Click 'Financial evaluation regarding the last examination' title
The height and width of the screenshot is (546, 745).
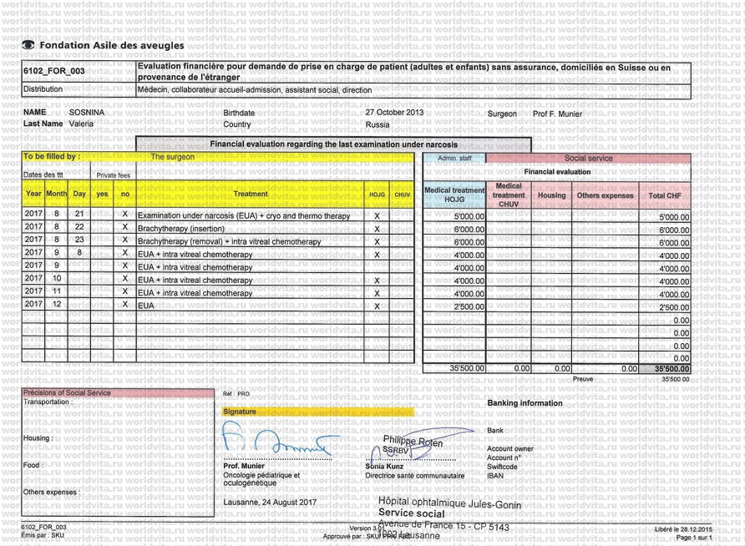click(334, 144)
